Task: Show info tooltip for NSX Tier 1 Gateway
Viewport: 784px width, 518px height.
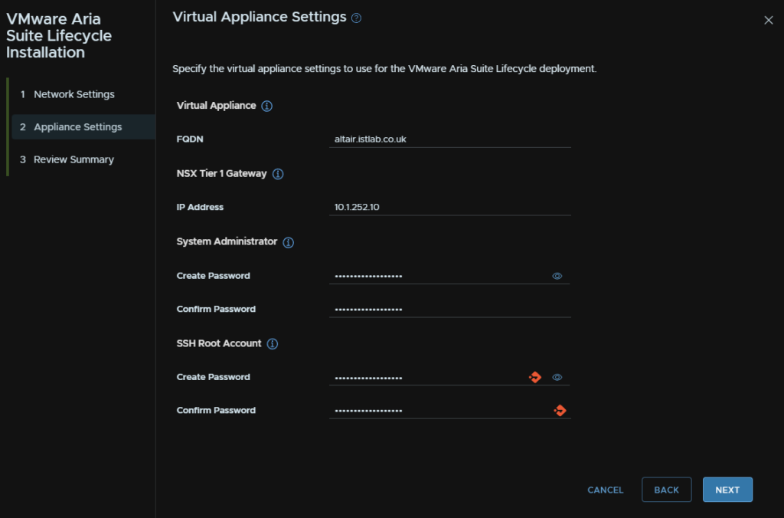Action: (x=278, y=174)
